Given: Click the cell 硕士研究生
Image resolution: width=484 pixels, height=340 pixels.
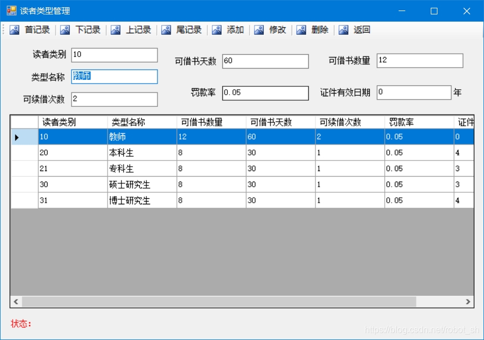Looking at the screenshot, I should click(142, 184).
